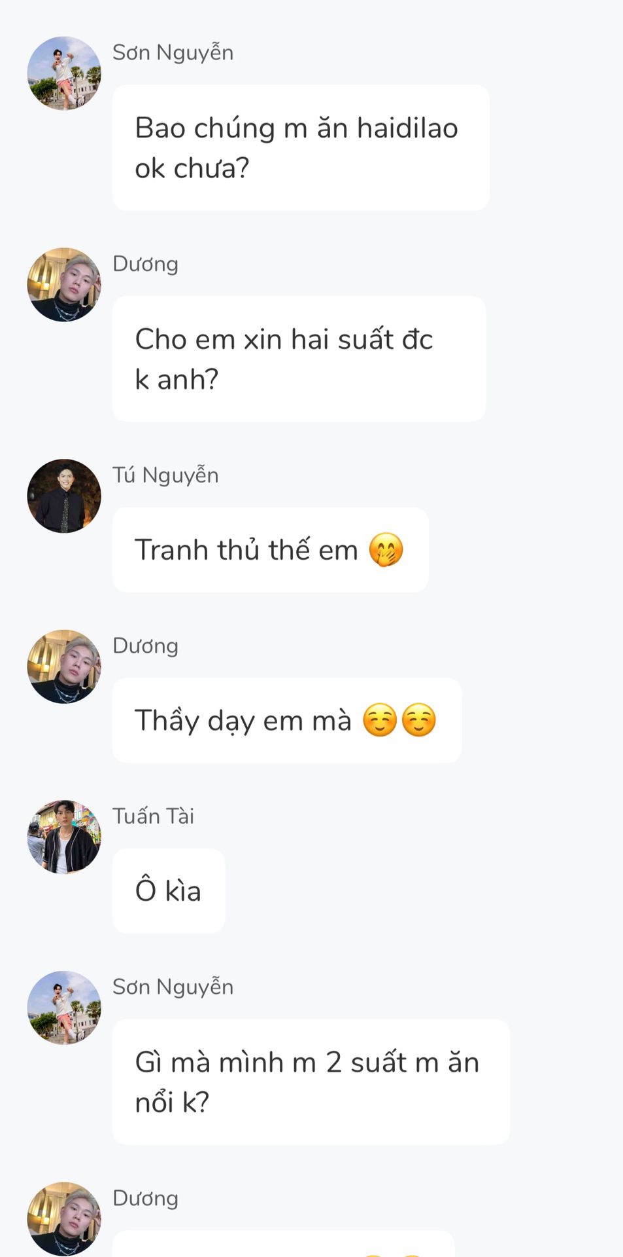Tap the 'Tranh thủ thế em' message bubble
The width and height of the screenshot is (623, 1257).
click(x=270, y=550)
